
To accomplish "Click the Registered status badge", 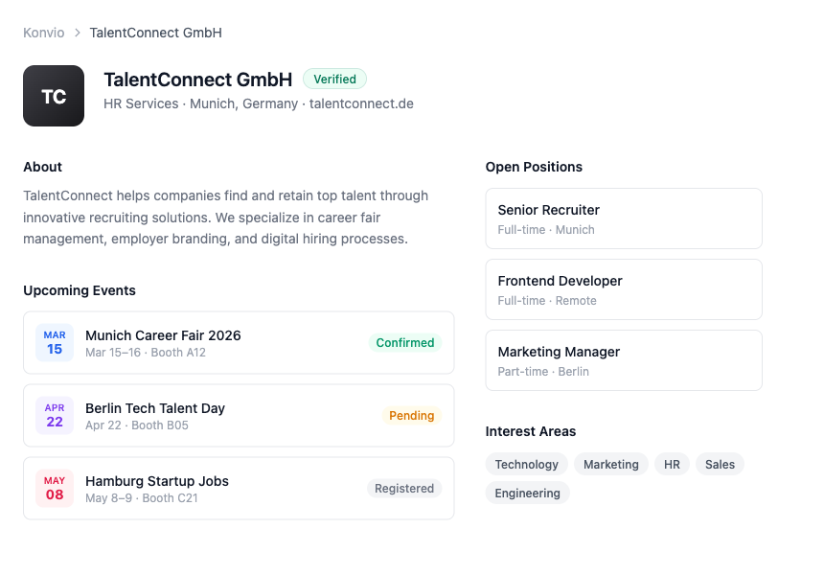I will tap(404, 488).
